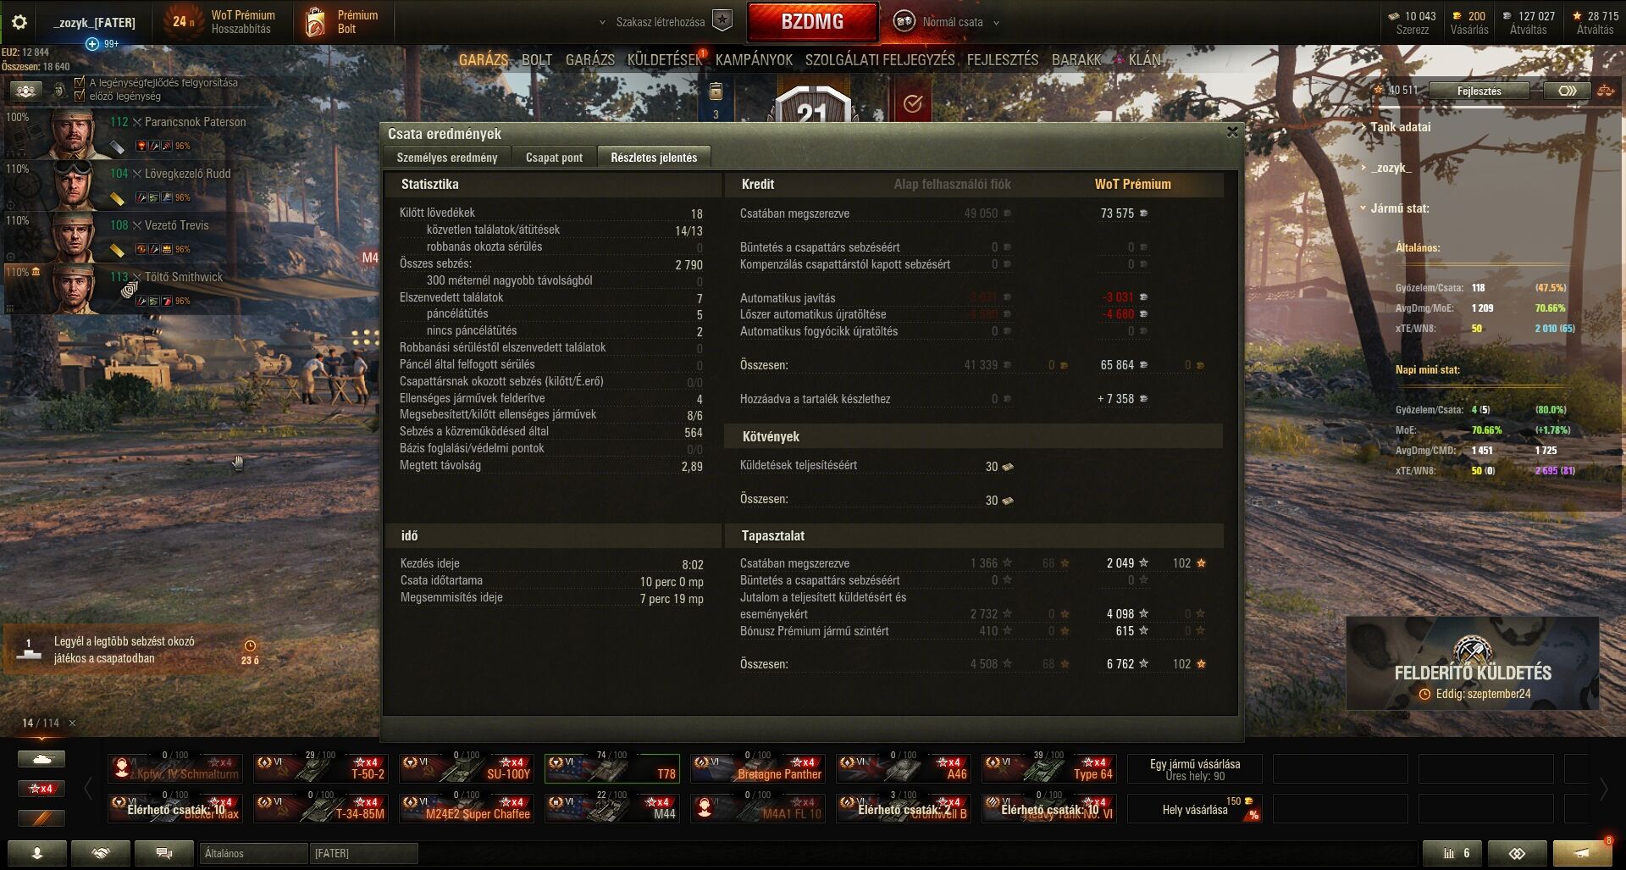
Task: Click the tank icon carousel filter
Action: coord(41,759)
